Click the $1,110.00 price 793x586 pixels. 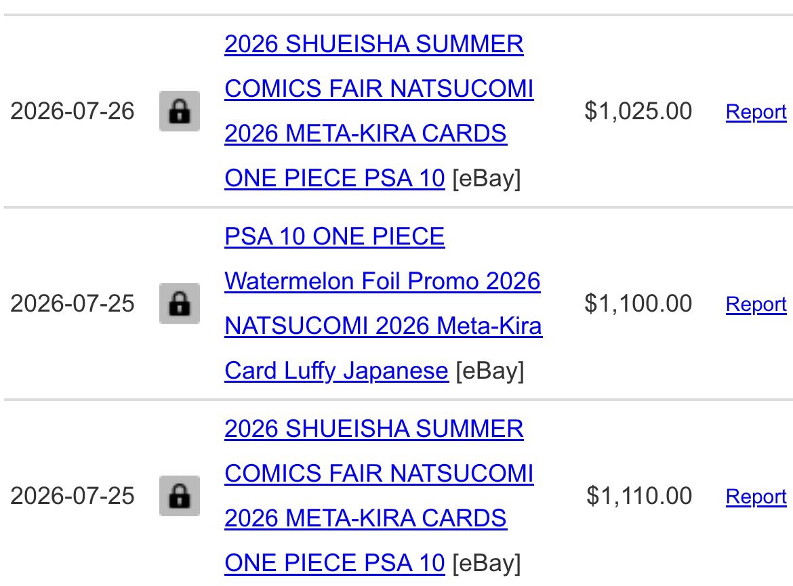639,496
